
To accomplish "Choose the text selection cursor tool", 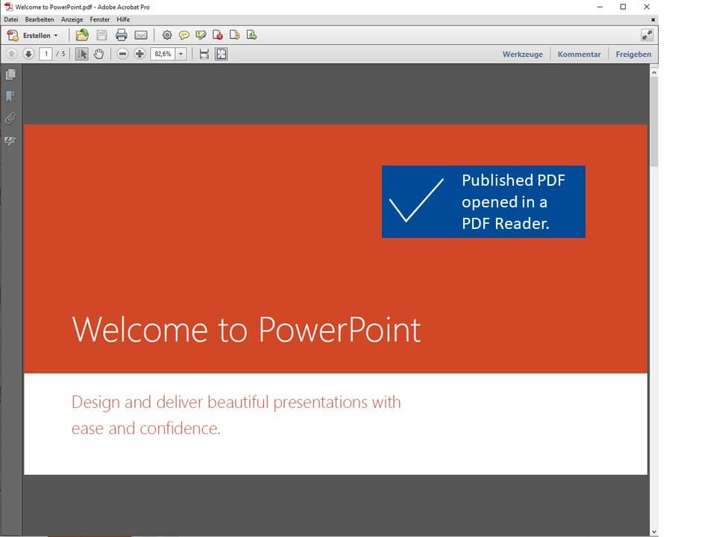I will click(82, 54).
